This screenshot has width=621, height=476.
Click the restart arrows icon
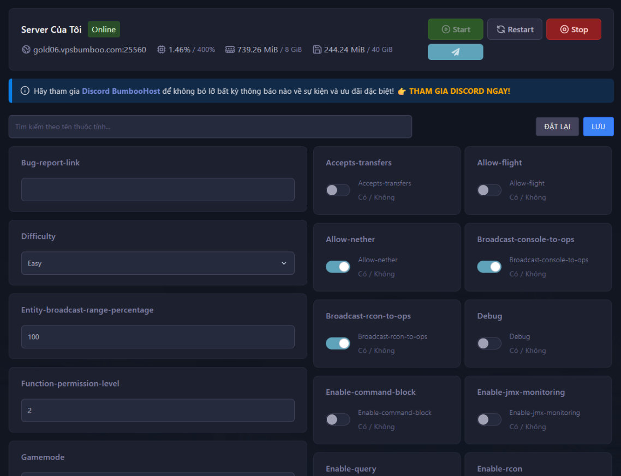pyautogui.click(x=500, y=29)
